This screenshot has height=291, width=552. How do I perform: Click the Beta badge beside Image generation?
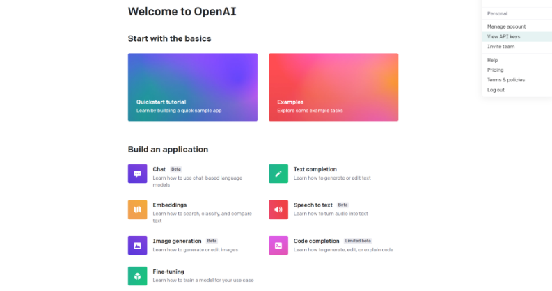212,241
